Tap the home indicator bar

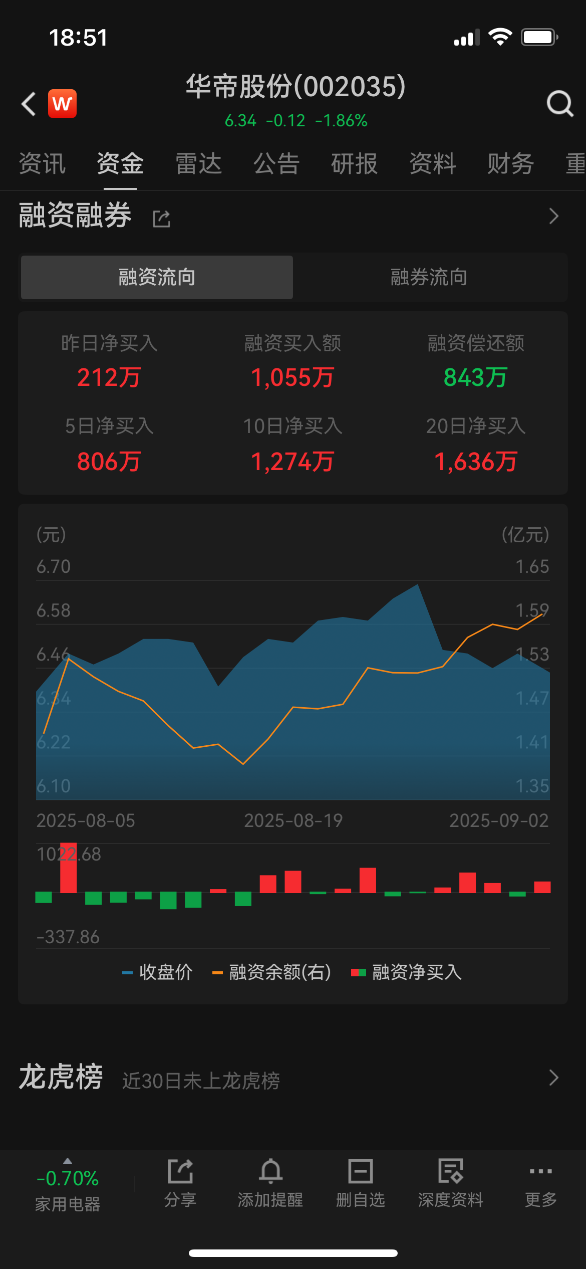coord(293,1253)
